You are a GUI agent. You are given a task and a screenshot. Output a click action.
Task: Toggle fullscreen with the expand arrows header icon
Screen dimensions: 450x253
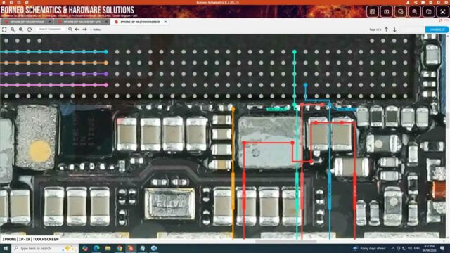(442, 12)
